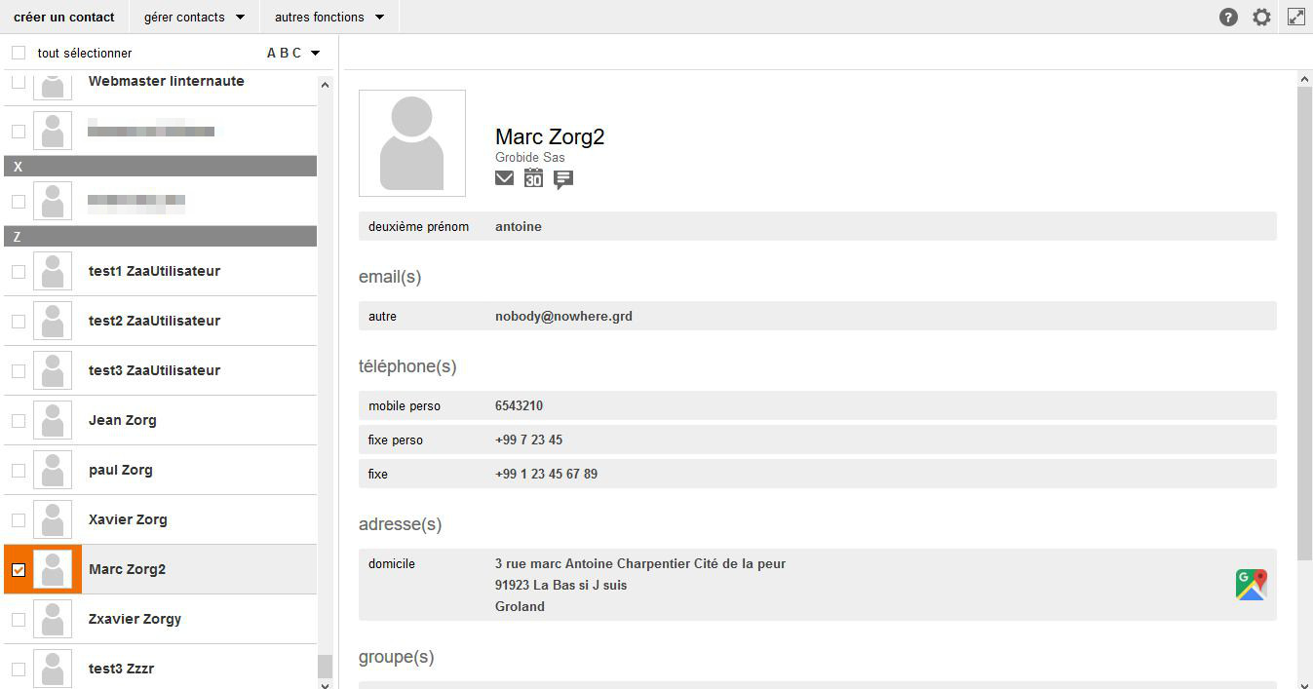Viewport: 1313px width, 689px height.
Task: Select the checkbox for test1 ZaaUtilisateur
Action: pyautogui.click(x=19, y=271)
